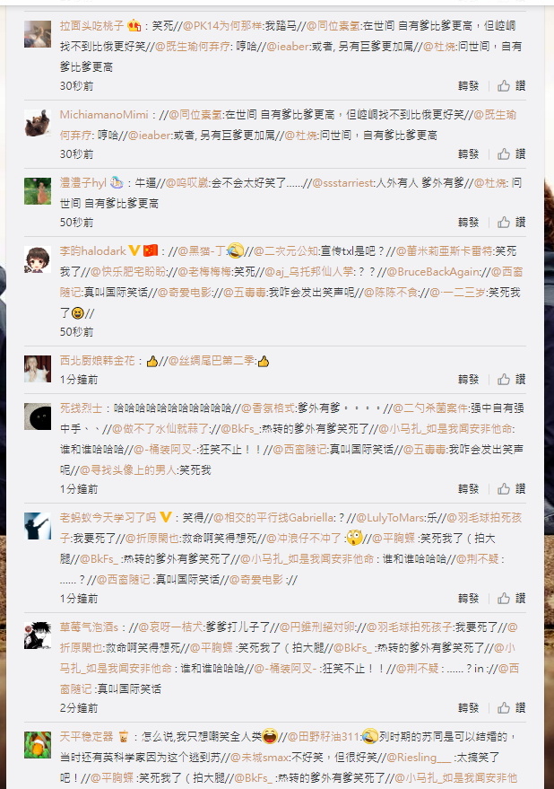The height and width of the screenshot is (789, 554).
Task: Open user profile MichiamanoMimi
Action: point(104,115)
